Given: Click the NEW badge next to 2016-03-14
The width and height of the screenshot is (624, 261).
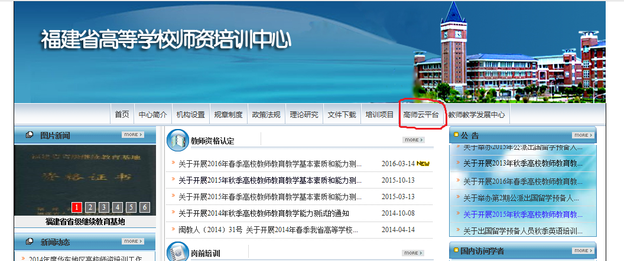Looking at the screenshot, I should click(423, 164).
